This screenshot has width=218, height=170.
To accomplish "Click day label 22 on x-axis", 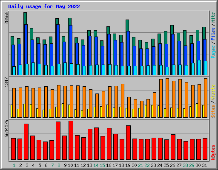I will point(147,165).
